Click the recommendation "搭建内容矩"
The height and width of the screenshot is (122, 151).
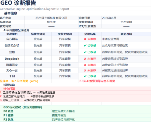point(59,115)
